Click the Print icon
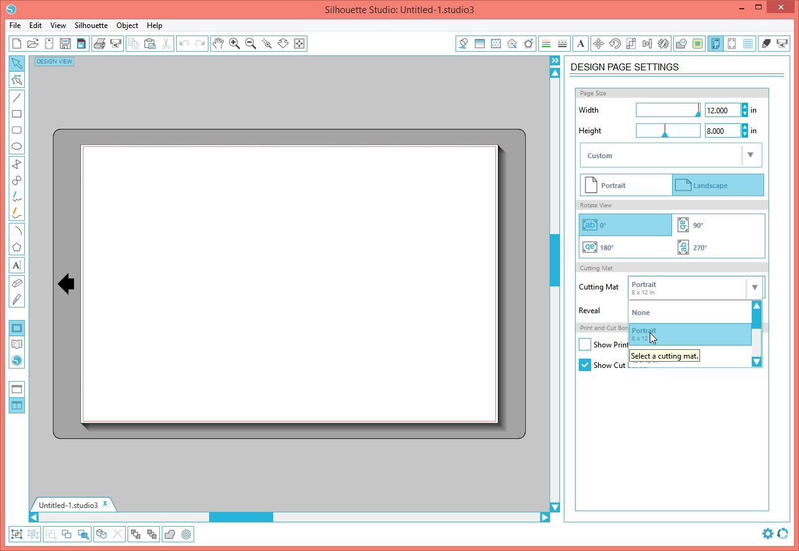Image resolution: width=799 pixels, height=551 pixels. pos(100,44)
